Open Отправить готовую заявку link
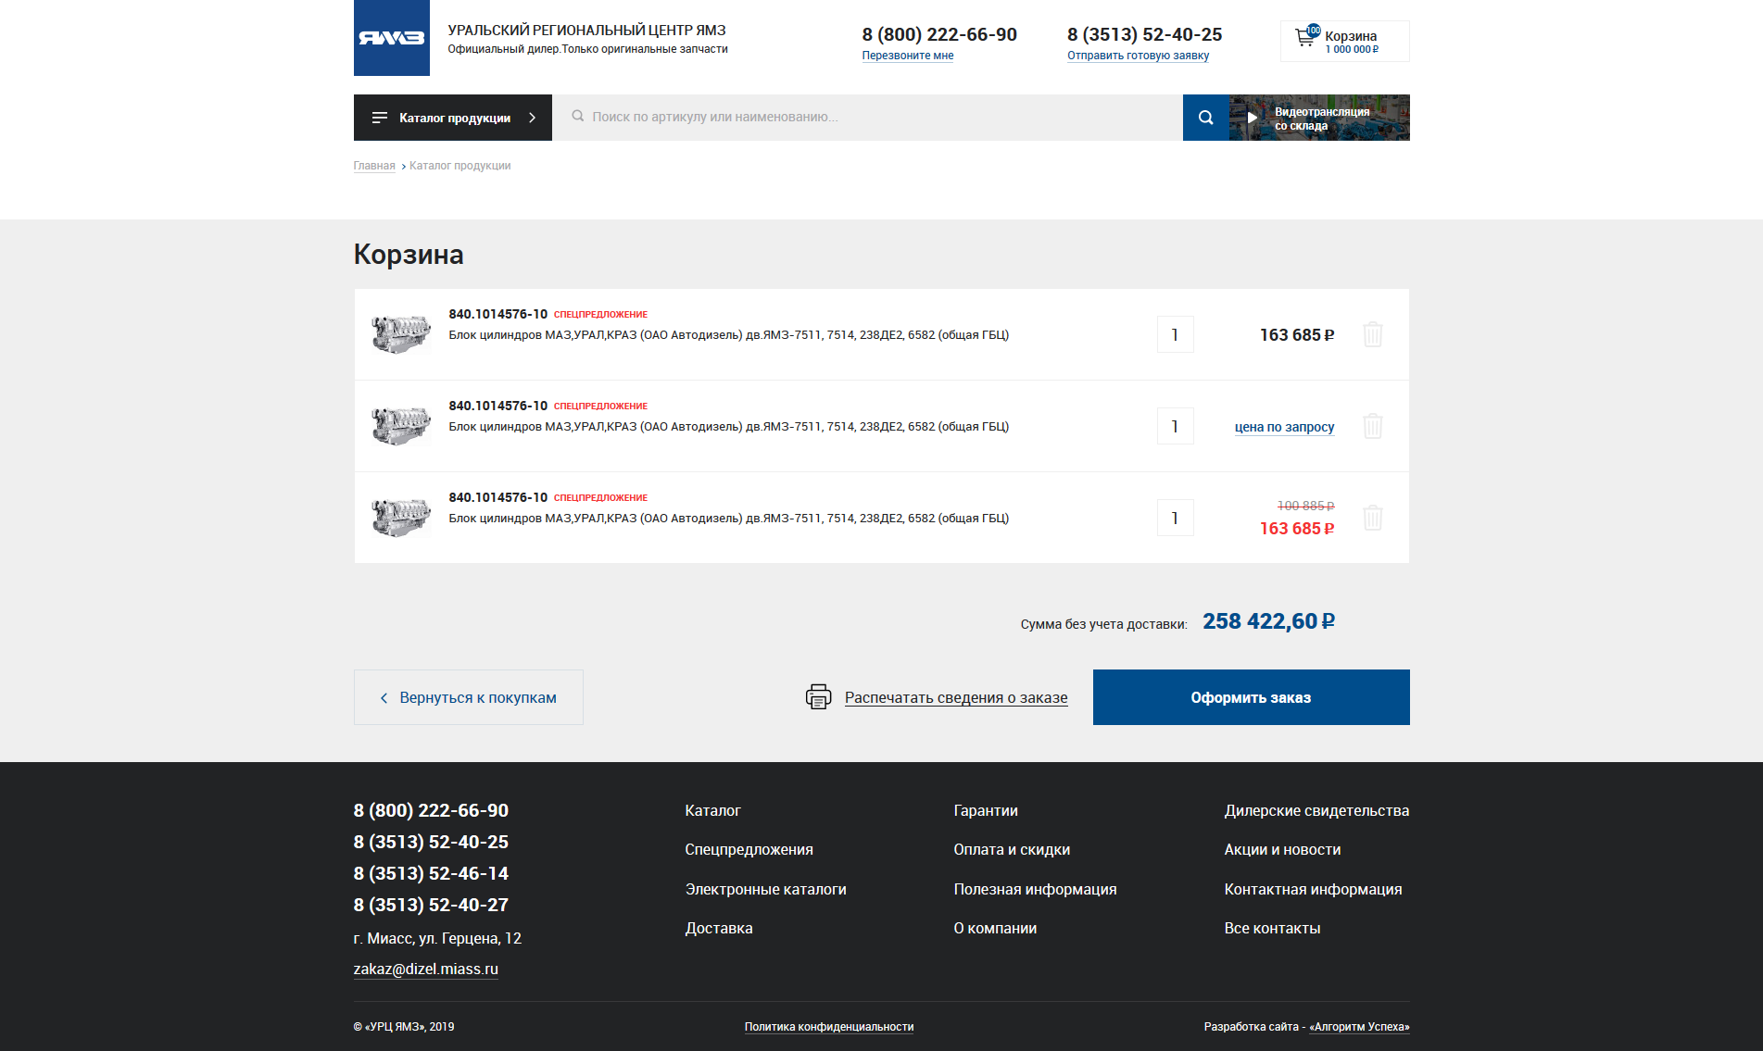 [x=1138, y=56]
